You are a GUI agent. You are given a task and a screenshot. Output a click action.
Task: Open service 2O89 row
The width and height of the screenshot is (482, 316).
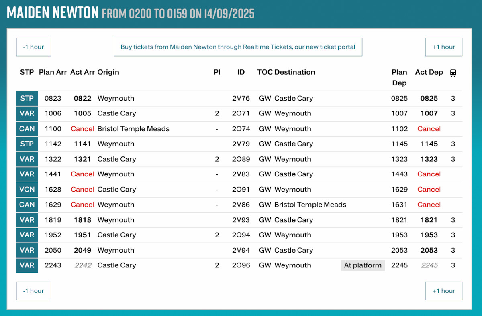click(x=241, y=159)
